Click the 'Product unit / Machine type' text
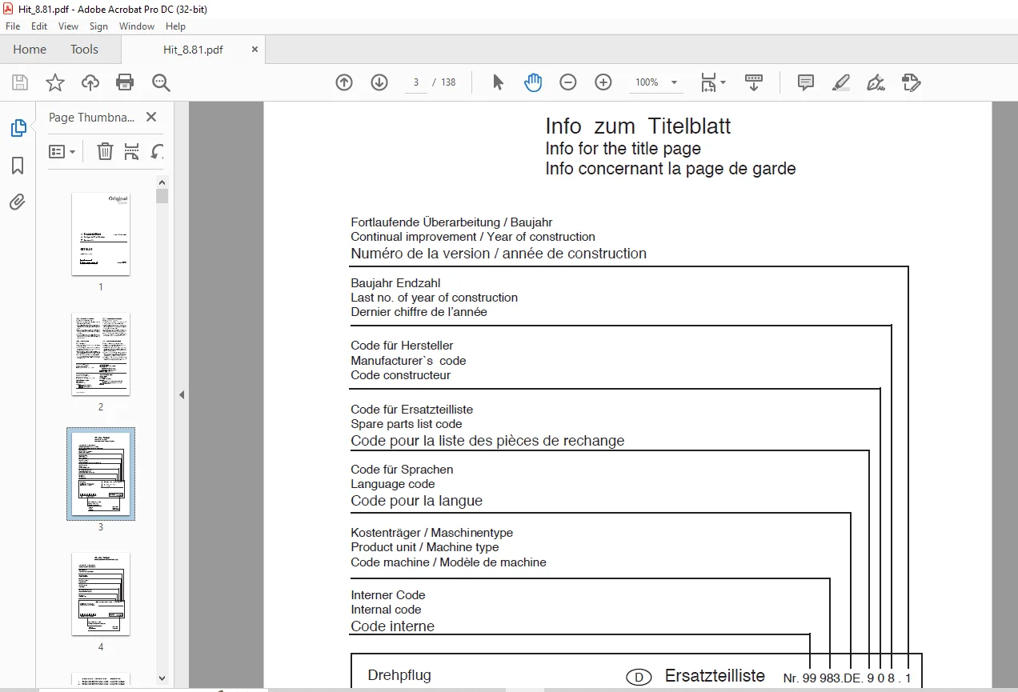The width and height of the screenshot is (1018, 692). tap(425, 547)
